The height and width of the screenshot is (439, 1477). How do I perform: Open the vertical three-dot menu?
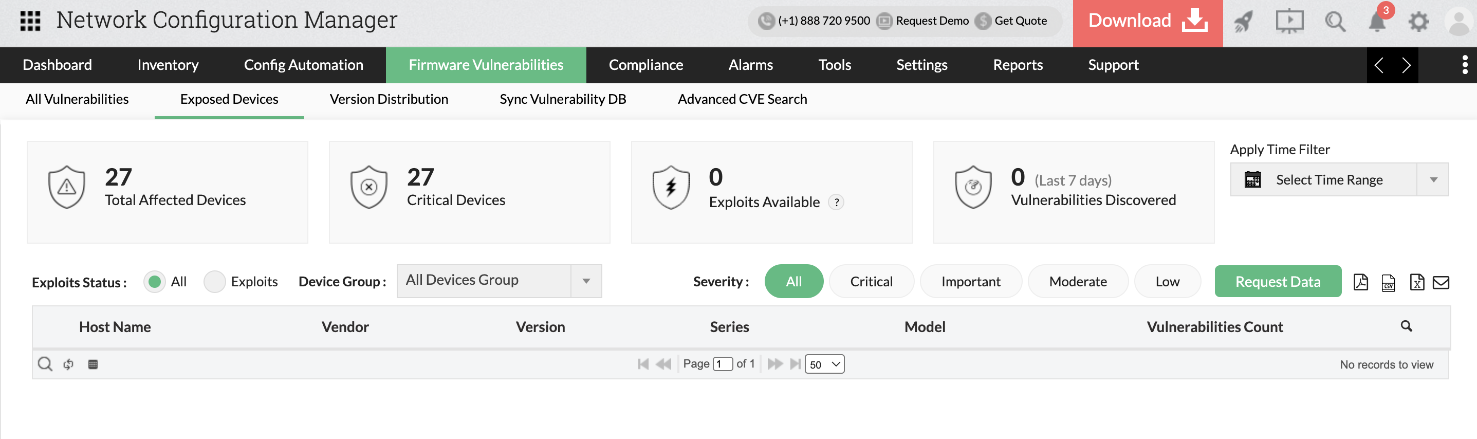[1464, 65]
